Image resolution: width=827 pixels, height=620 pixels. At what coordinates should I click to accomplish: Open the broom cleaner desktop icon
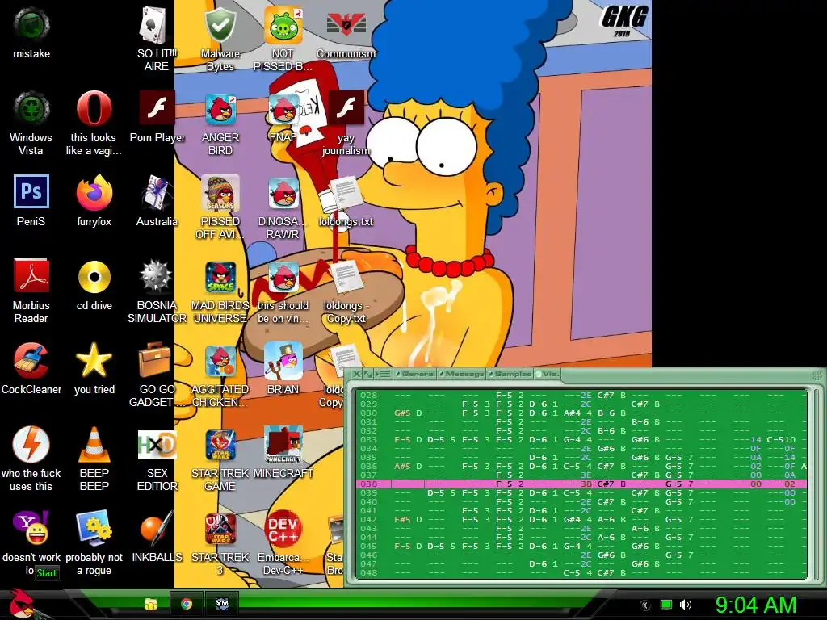31,362
